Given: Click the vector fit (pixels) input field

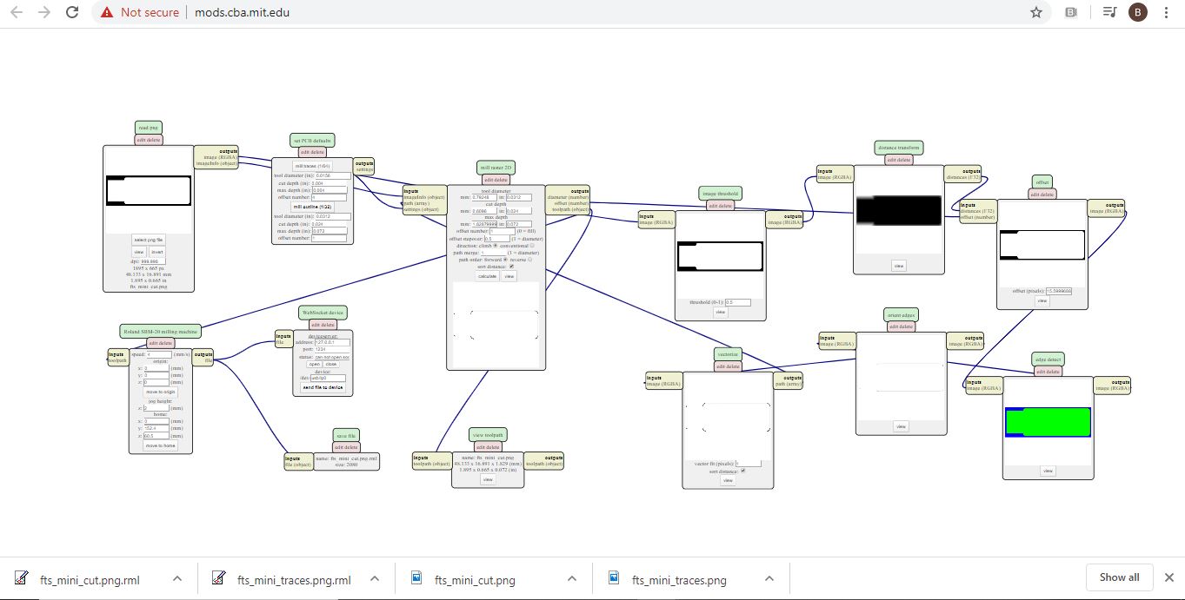Looking at the screenshot, I should point(749,463).
